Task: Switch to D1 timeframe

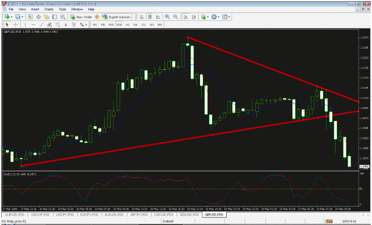Action: coord(143,24)
